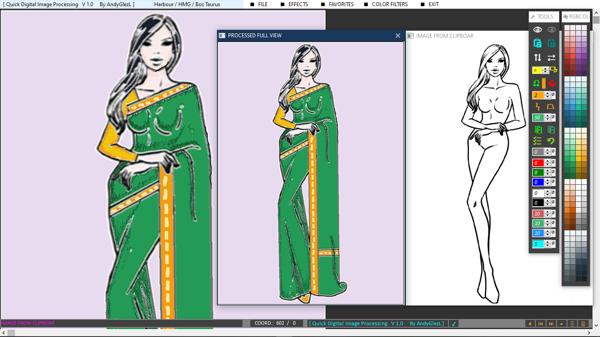The image size is (600, 337).
Task: Toggle the dimmed gray eye icon
Action: (551, 29)
